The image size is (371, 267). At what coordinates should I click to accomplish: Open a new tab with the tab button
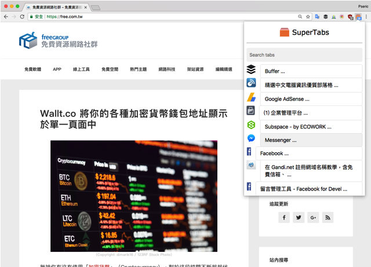click(x=96, y=8)
